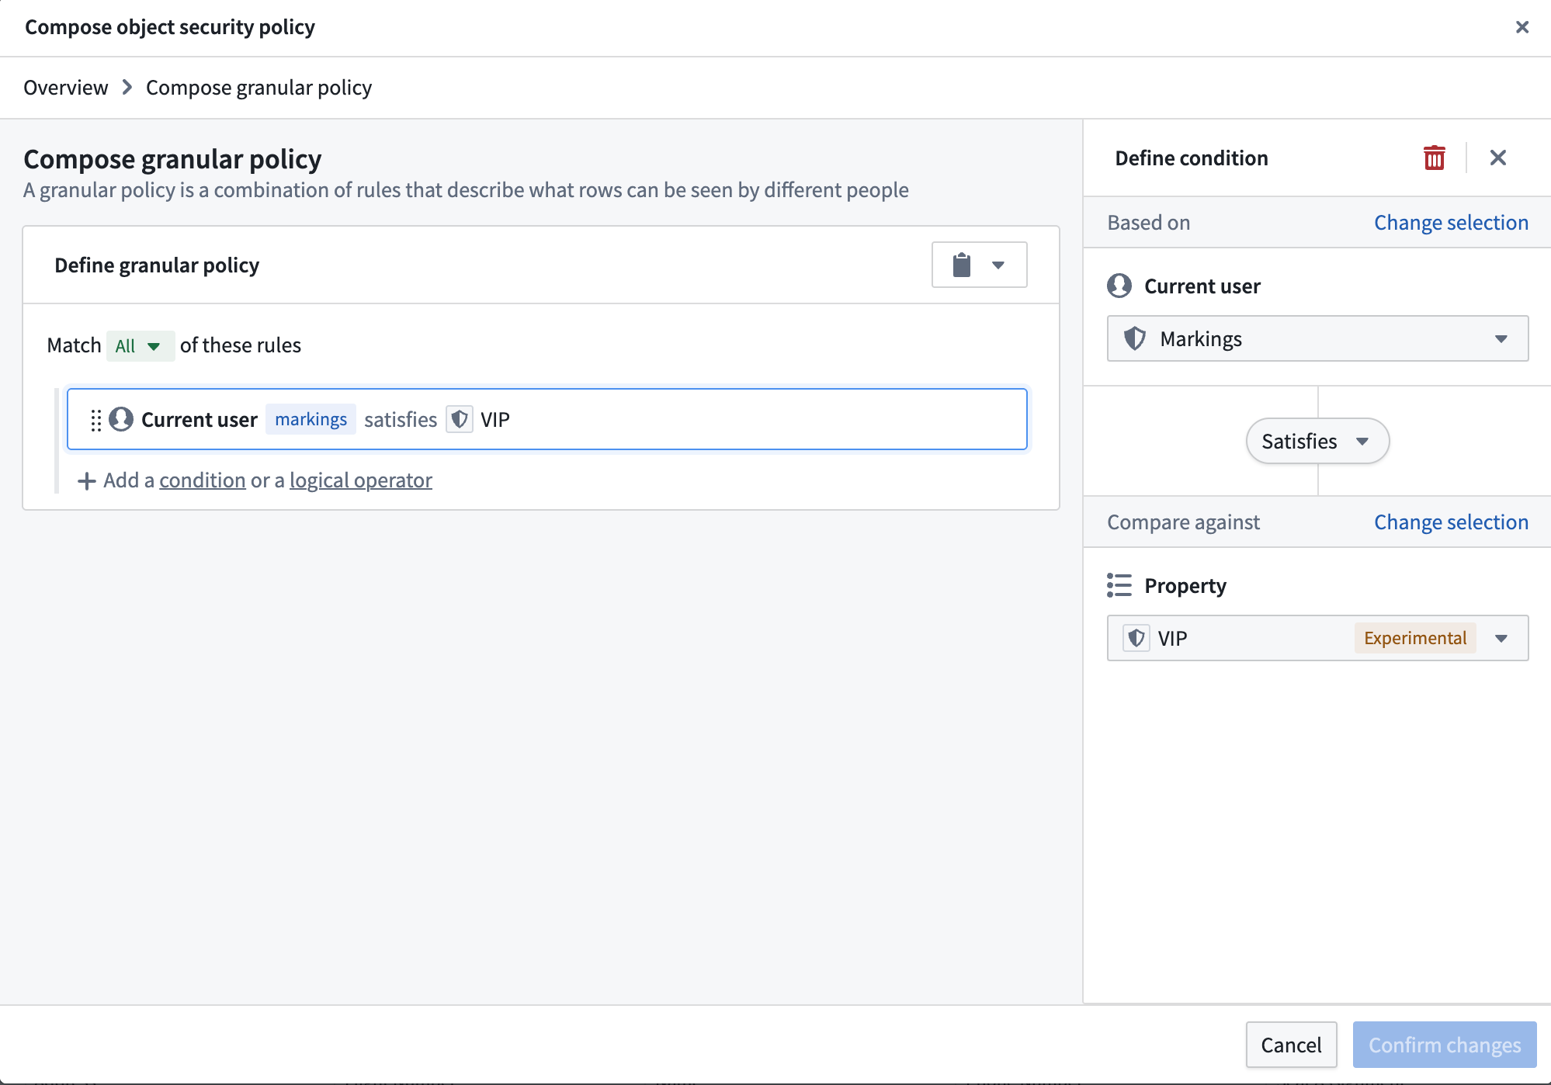1551x1085 pixels.
Task: Add a condition to the policy
Action: (x=202, y=480)
